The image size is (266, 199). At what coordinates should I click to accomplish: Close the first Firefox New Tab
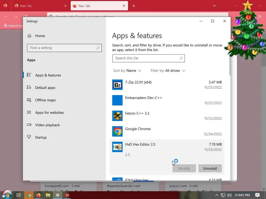pos(65,6)
